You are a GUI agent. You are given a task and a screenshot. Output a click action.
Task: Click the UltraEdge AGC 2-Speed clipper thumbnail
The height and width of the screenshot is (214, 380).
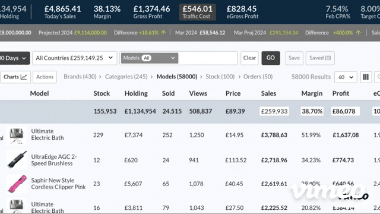(17, 160)
